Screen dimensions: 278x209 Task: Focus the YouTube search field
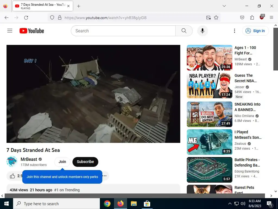(x=123, y=31)
